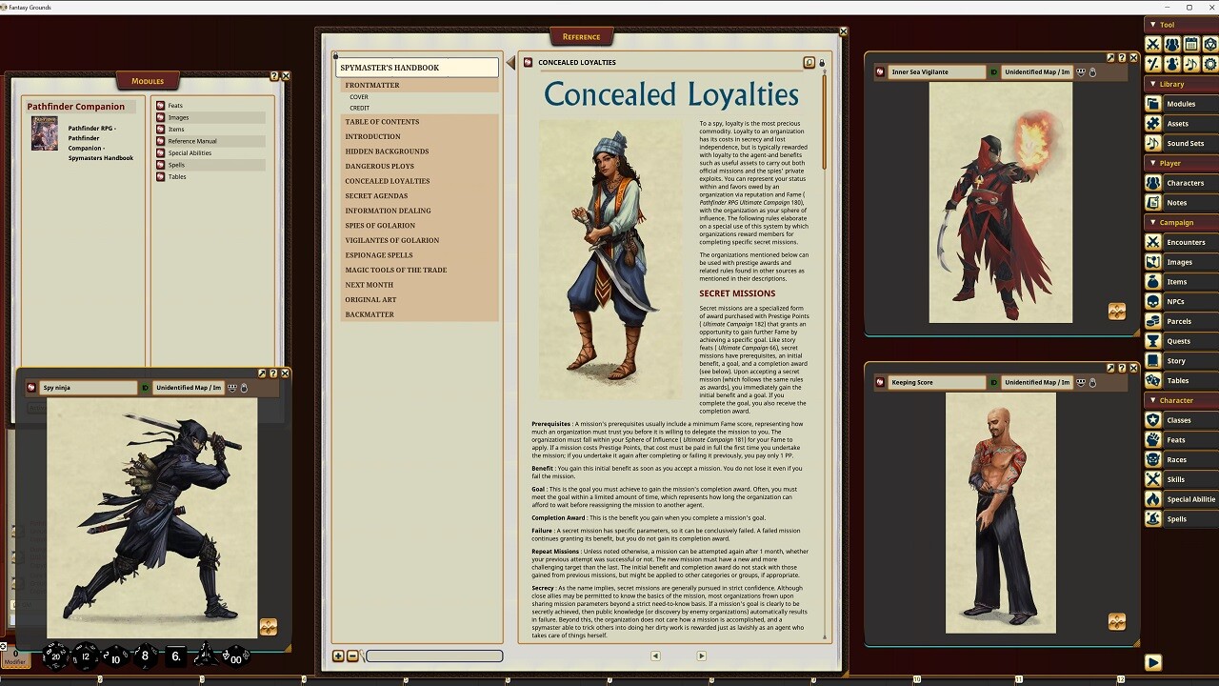Open the Calendar tool icon
The height and width of the screenshot is (686, 1219).
(1192, 44)
